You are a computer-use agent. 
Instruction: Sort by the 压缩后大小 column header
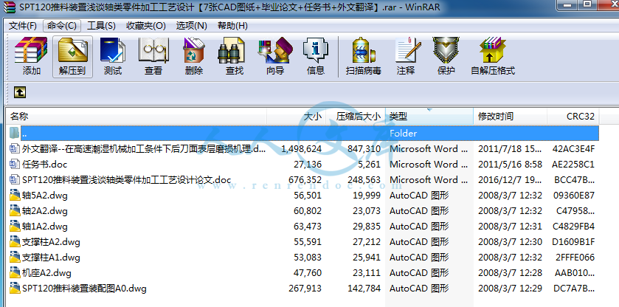click(356, 117)
